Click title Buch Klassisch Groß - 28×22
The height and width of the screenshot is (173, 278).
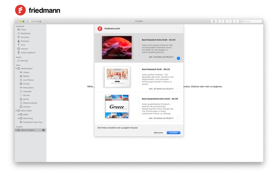(x=156, y=70)
